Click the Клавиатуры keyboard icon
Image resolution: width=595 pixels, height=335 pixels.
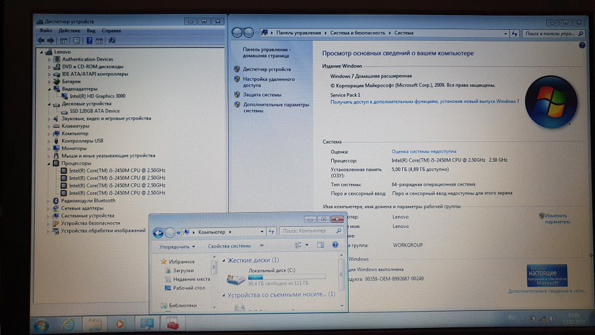tap(56, 126)
